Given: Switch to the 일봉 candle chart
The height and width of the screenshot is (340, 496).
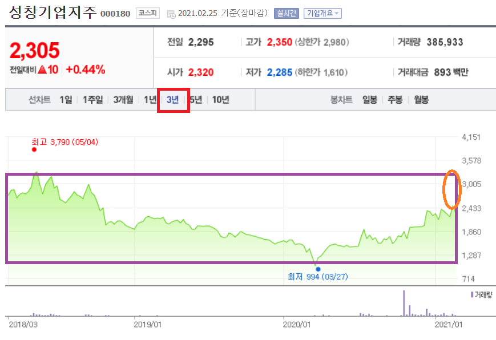Looking at the screenshot, I should [x=370, y=100].
